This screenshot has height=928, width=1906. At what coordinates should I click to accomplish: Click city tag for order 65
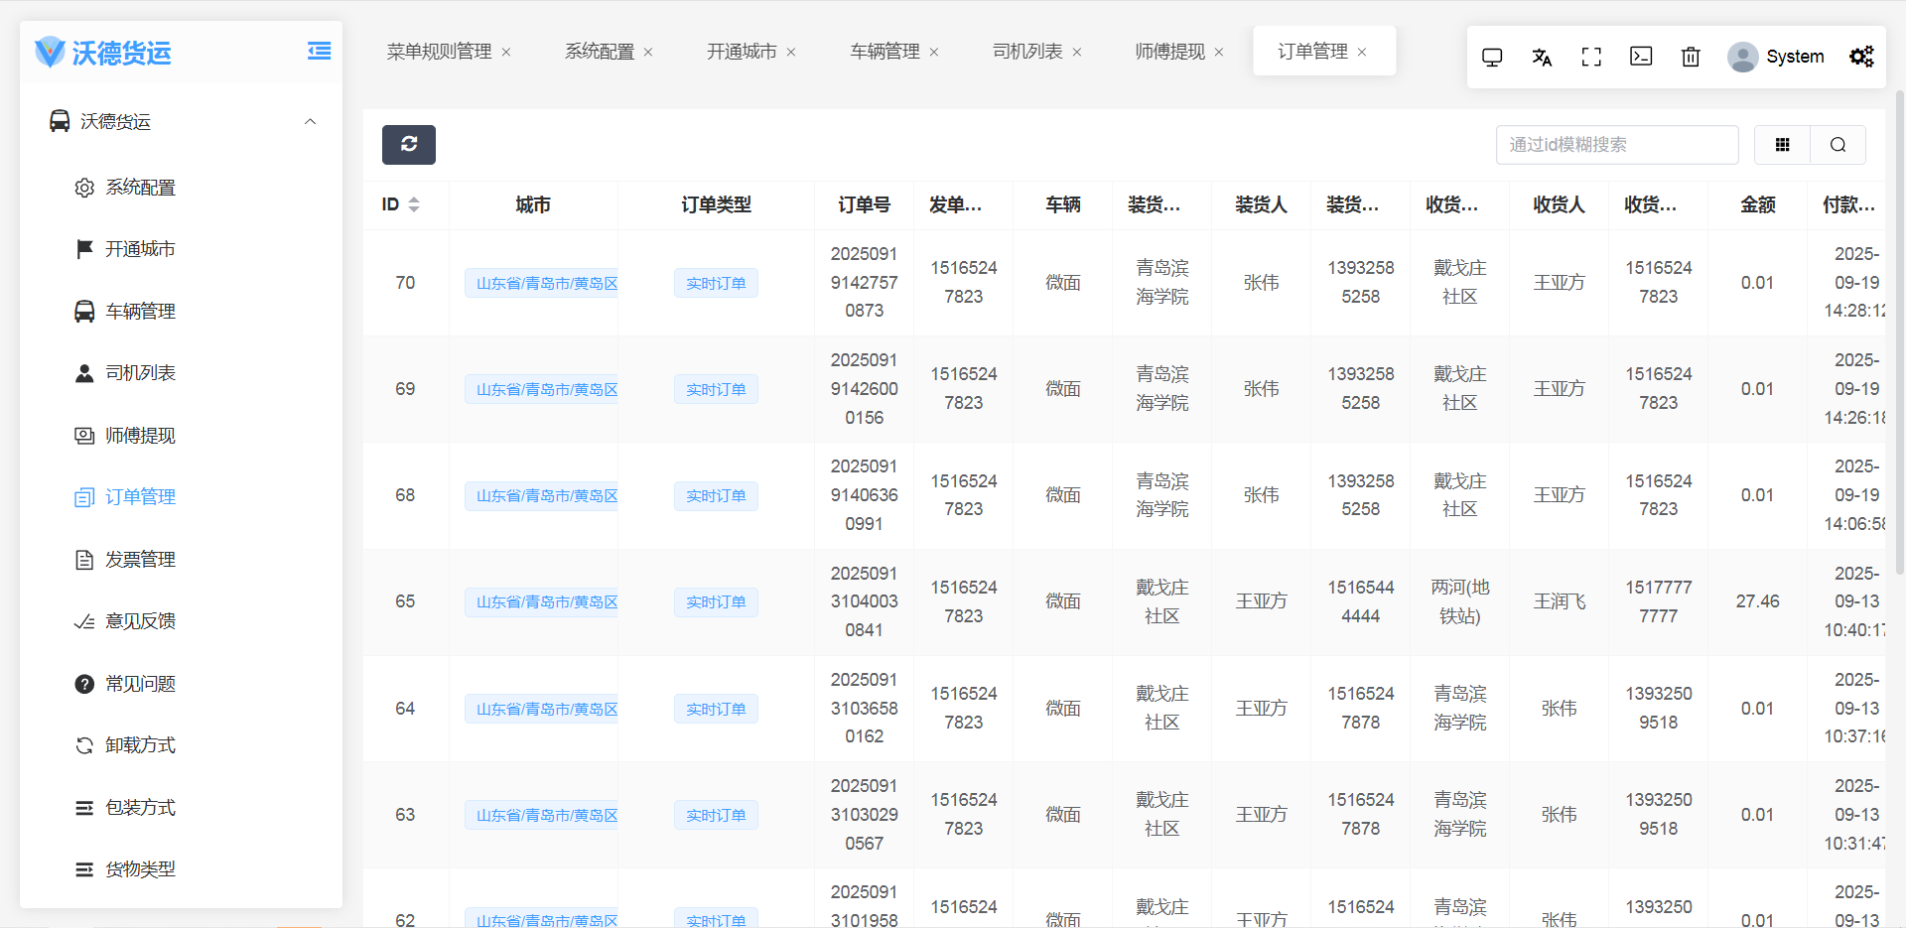(541, 602)
